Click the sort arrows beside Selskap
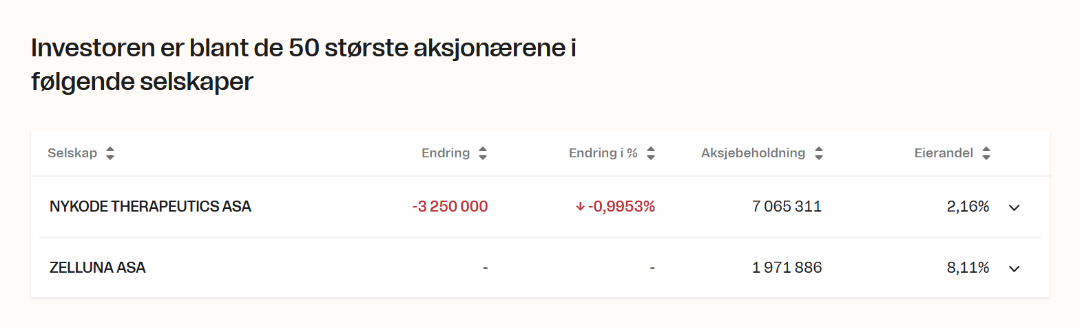 tap(110, 154)
